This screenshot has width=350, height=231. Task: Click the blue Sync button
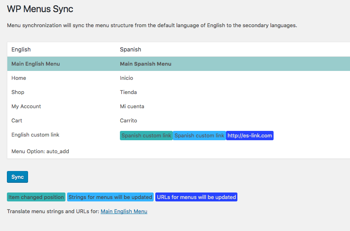pos(17,177)
